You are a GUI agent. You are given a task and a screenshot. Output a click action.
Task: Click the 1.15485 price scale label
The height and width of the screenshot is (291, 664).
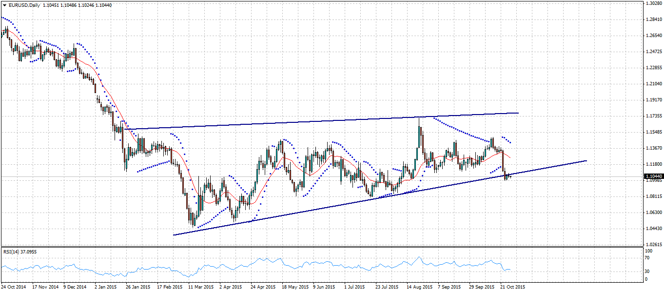pos(653,132)
